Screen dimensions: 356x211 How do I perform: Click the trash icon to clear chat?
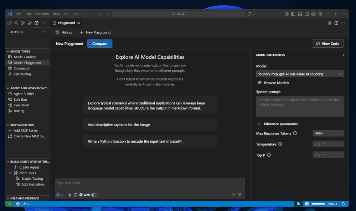240,195
